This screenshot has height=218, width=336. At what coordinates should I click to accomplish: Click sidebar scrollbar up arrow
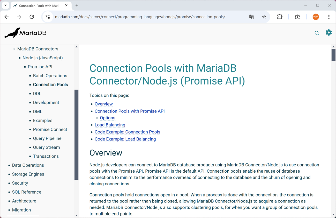coord(76,47)
